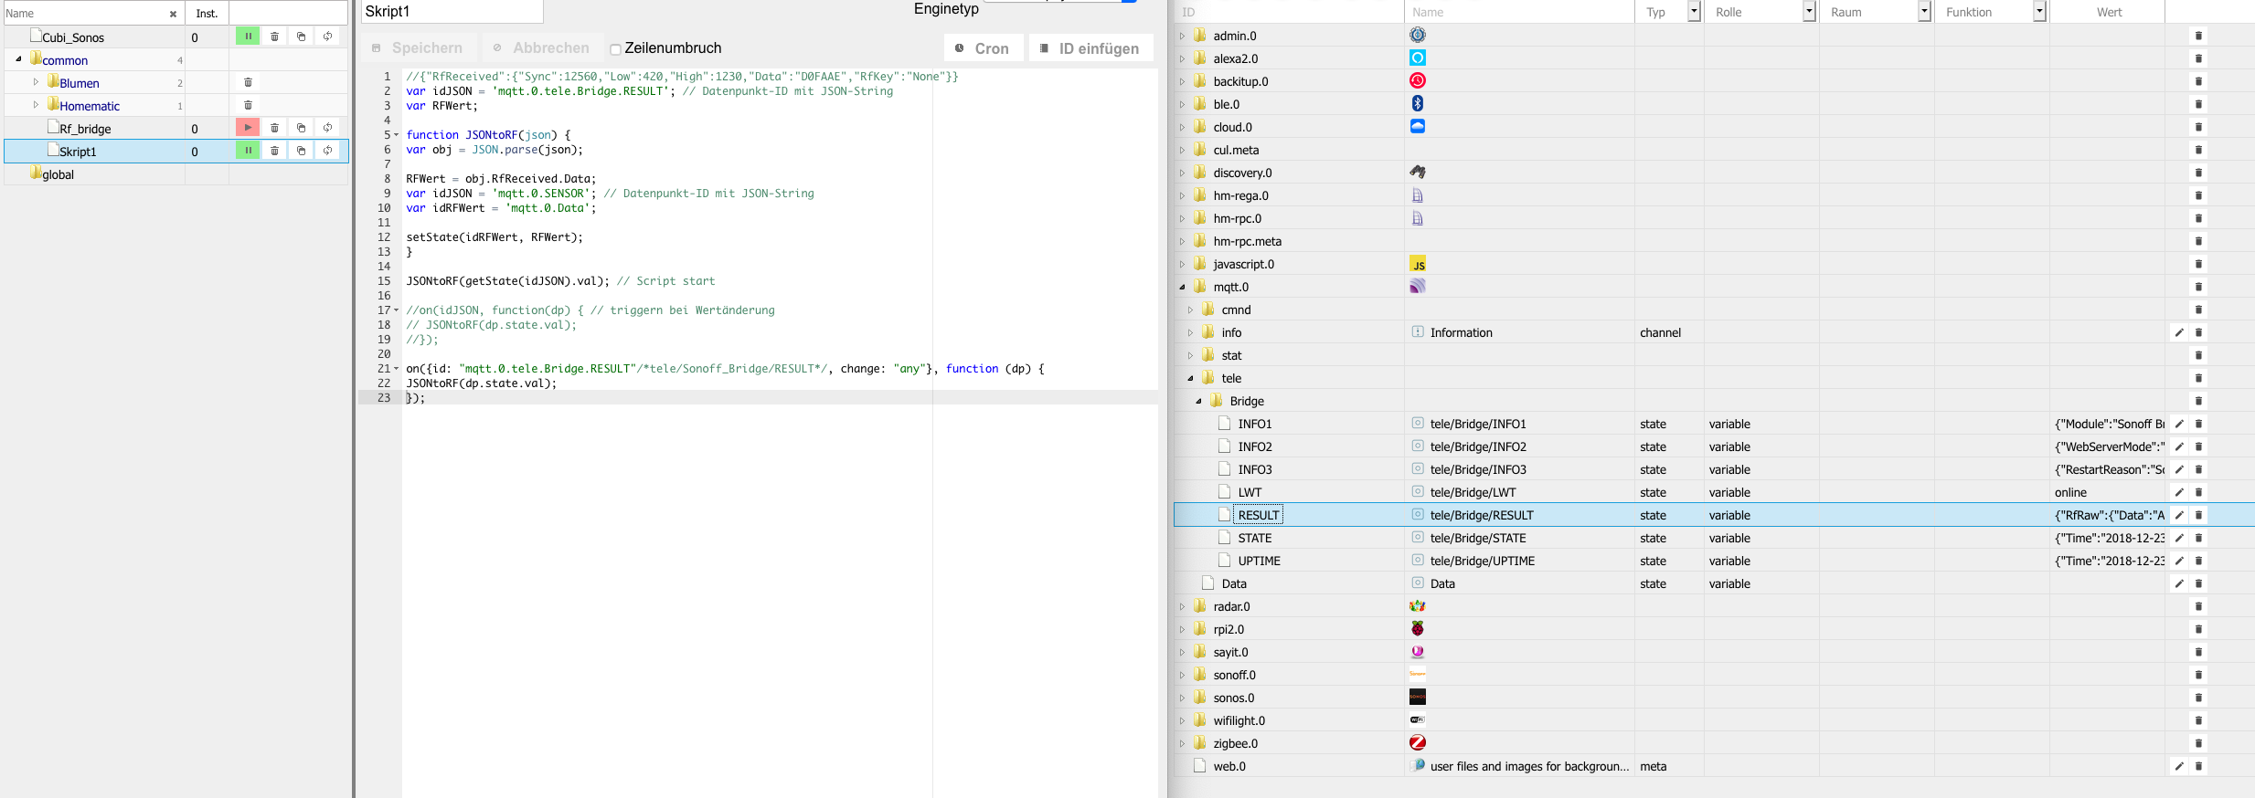Delete the Blumen folder
This screenshot has height=798, width=2255.
coord(248,82)
